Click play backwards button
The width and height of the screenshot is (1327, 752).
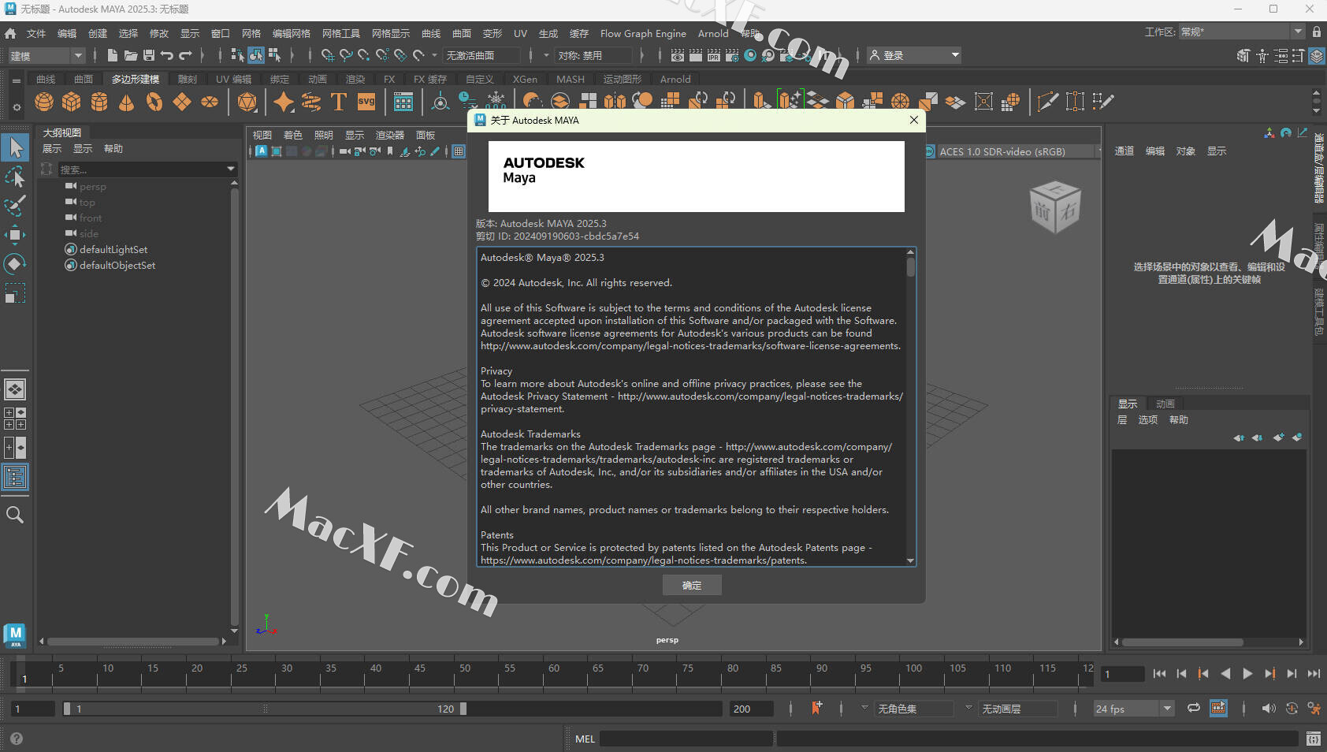1225,673
